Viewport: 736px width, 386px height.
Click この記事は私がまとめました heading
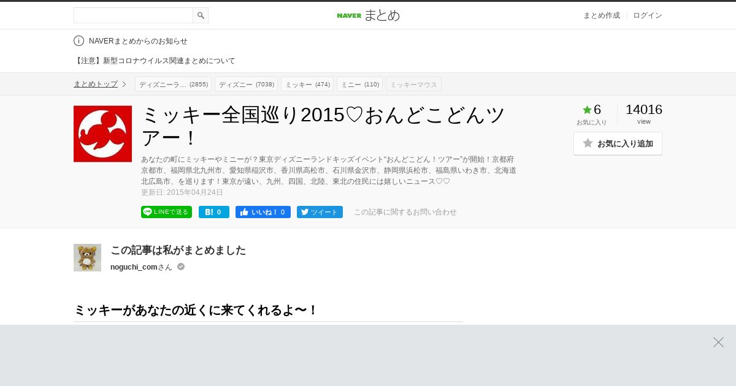tap(178, 250)
